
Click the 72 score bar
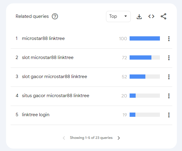tap(145, 57)
